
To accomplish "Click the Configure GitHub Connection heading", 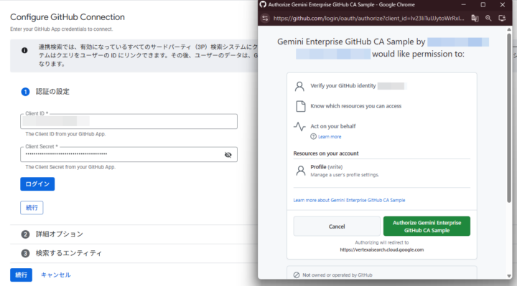I will [x=67, y=17].
